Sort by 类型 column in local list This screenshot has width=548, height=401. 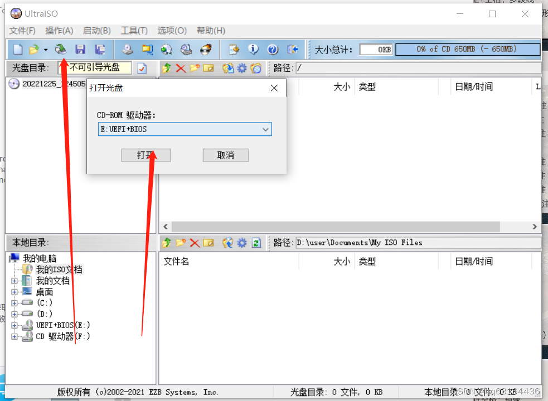click(367, 261)
